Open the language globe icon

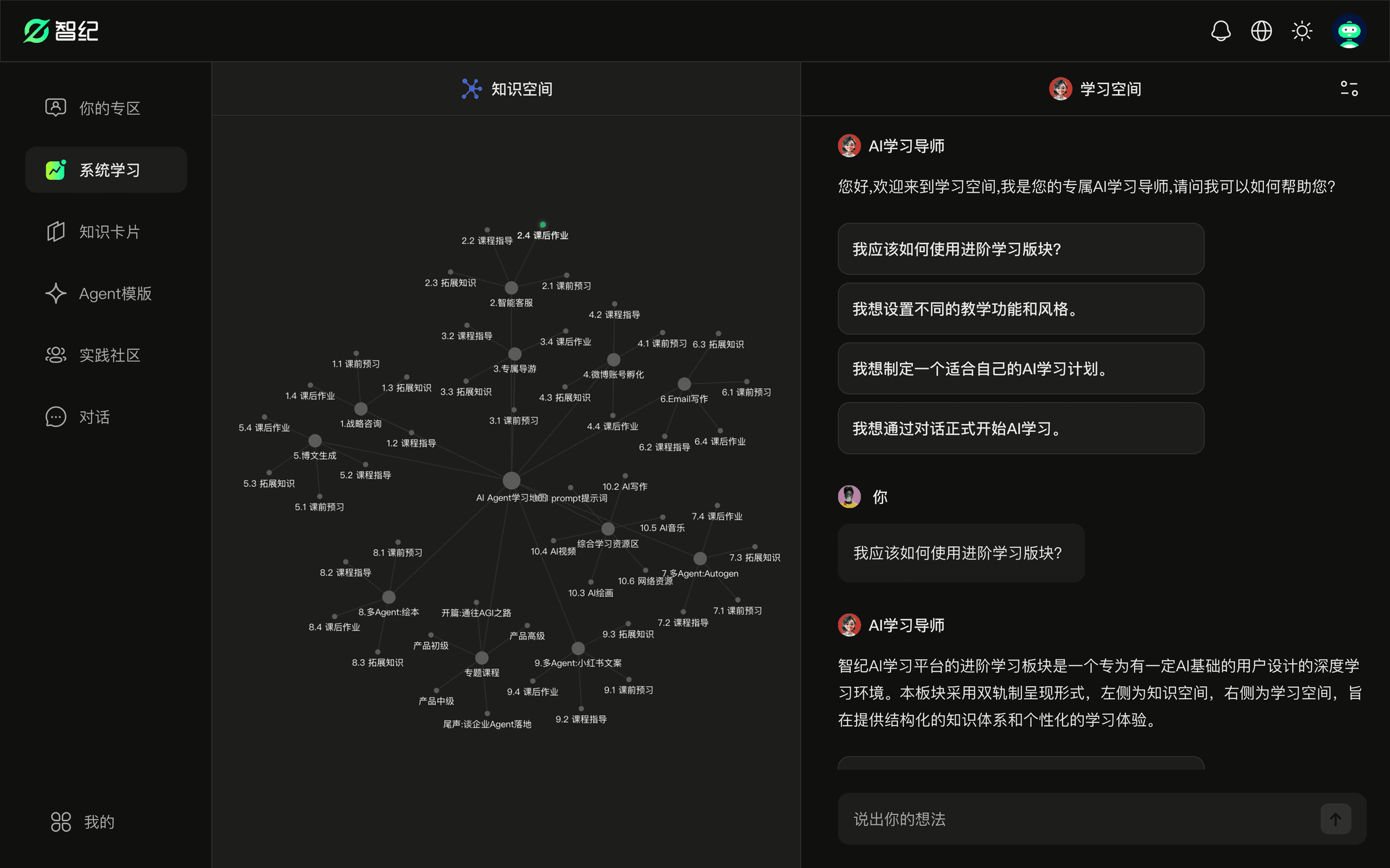click(x=1261, y=31)
